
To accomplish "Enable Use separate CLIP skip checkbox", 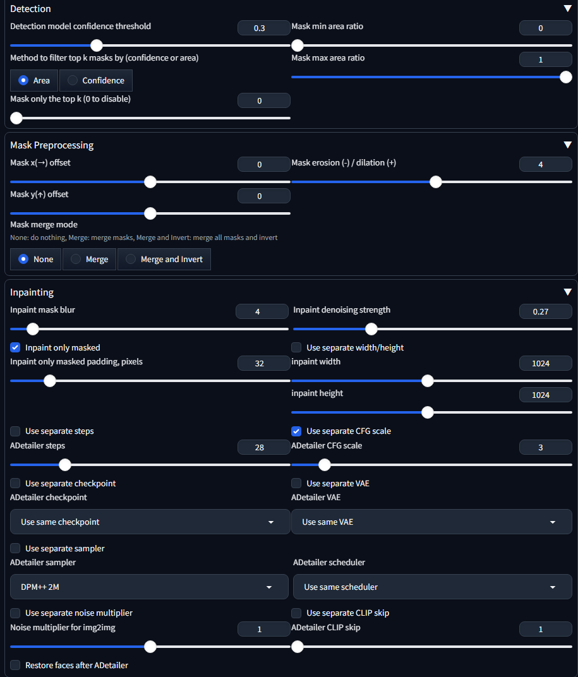I will [296, 613].
